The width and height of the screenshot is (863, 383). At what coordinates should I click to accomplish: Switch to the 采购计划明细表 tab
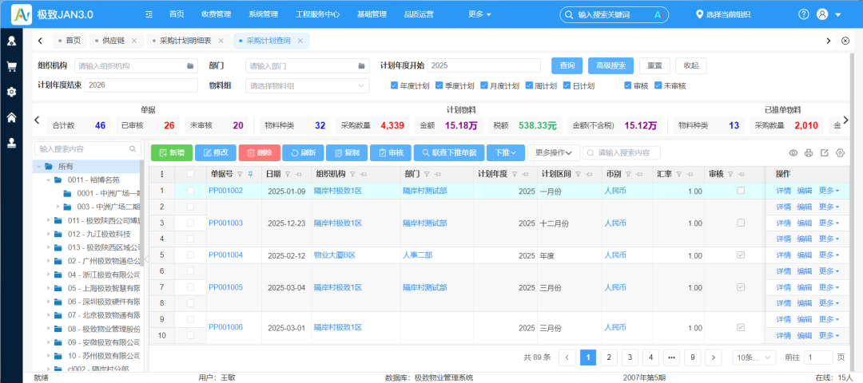tap(185, 41)
